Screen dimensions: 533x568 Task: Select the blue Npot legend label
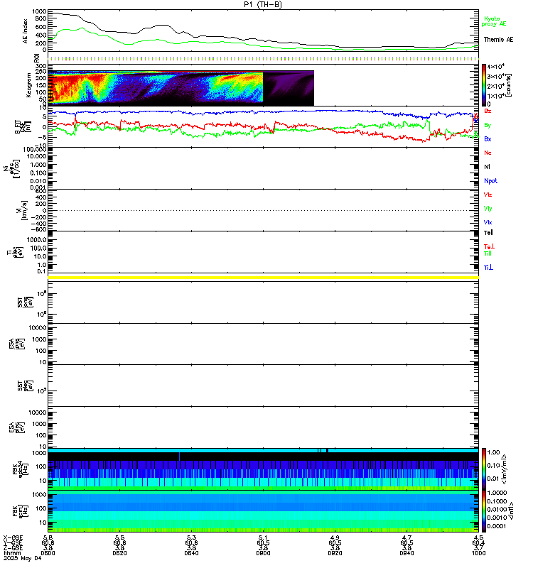coord(490,181)
